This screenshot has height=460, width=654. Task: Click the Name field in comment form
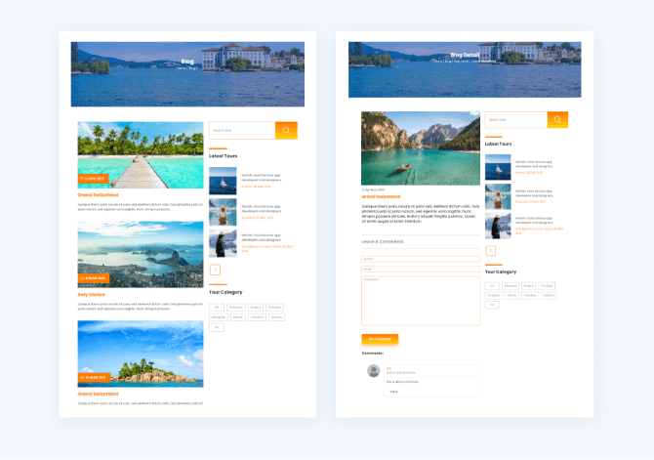[421, 259]
